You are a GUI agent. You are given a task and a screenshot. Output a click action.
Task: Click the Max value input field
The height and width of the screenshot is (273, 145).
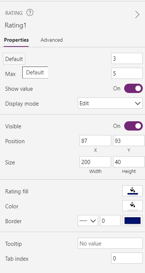pyautogui.click(x=127, y=73)
